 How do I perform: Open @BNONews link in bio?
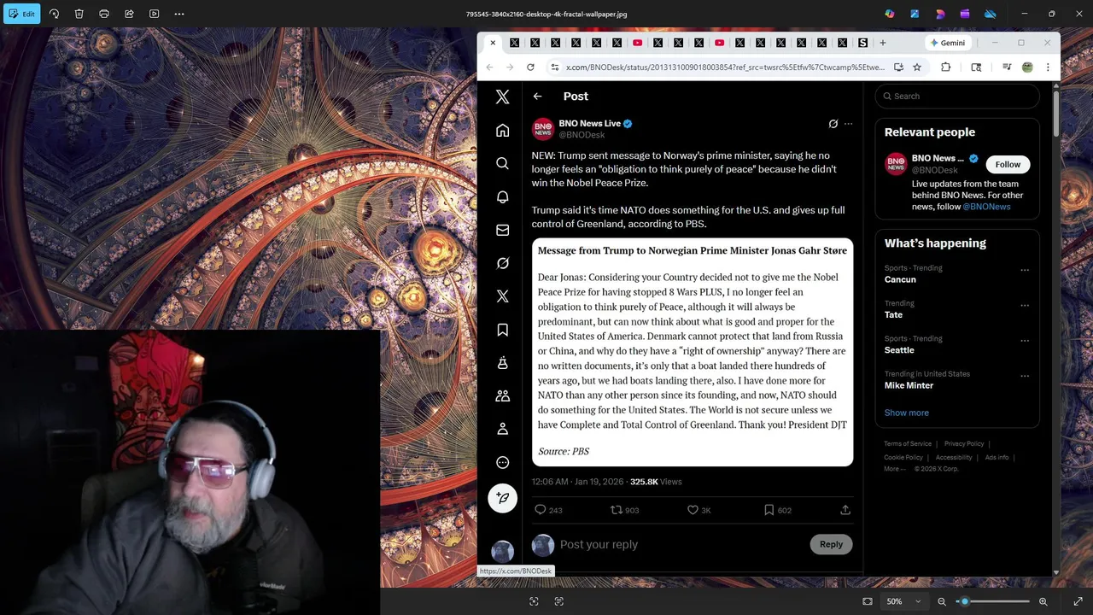(986, 207)
